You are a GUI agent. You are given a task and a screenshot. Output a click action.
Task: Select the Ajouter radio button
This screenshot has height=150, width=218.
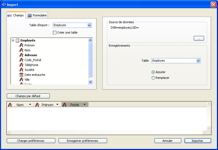tap(153, 72)
